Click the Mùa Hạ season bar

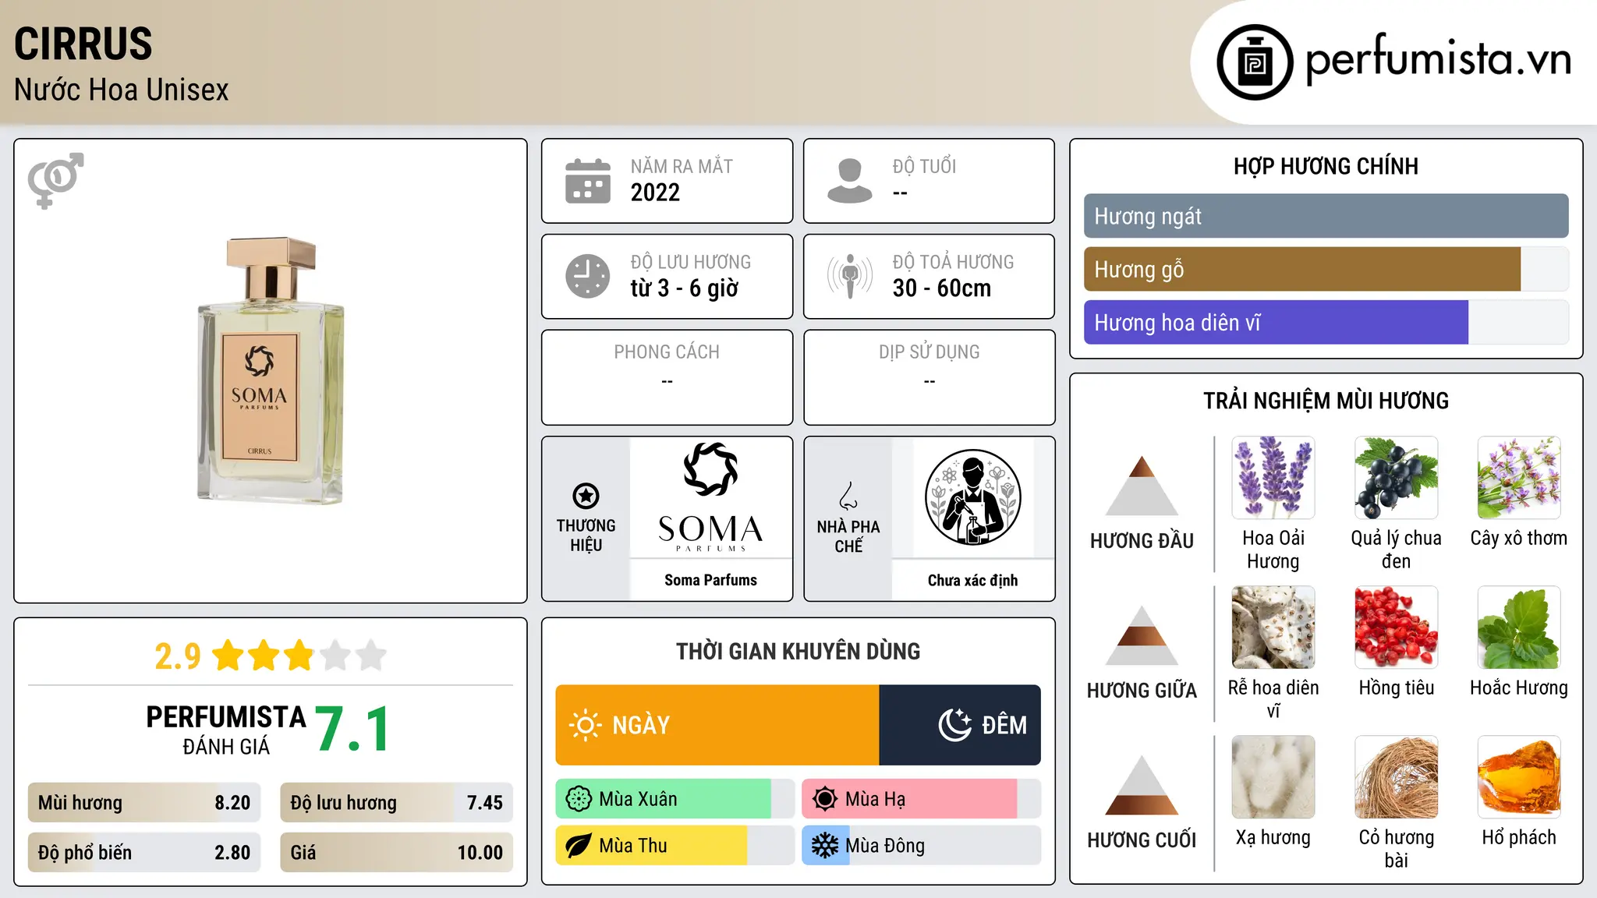(x=922, y=799)
